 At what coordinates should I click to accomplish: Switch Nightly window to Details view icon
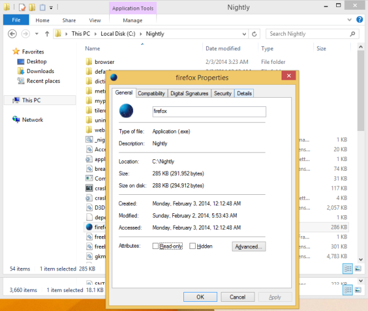(348, 269)
